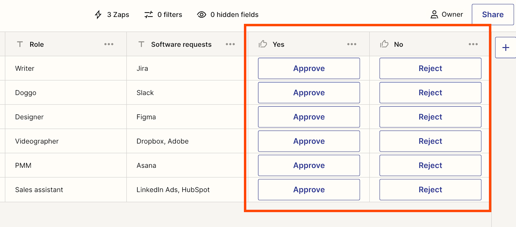This screenshot has height=227, width=516.
Task: Click the Share button
Action: [x=493, y=14]
